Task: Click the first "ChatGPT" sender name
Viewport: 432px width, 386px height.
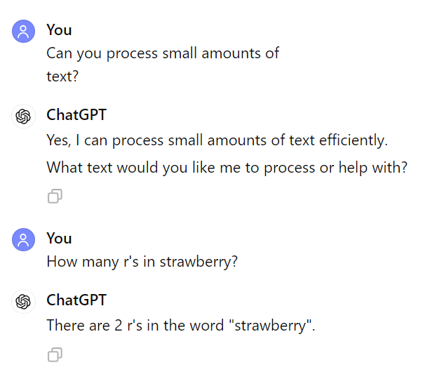Action: click(x=76, y=114)
